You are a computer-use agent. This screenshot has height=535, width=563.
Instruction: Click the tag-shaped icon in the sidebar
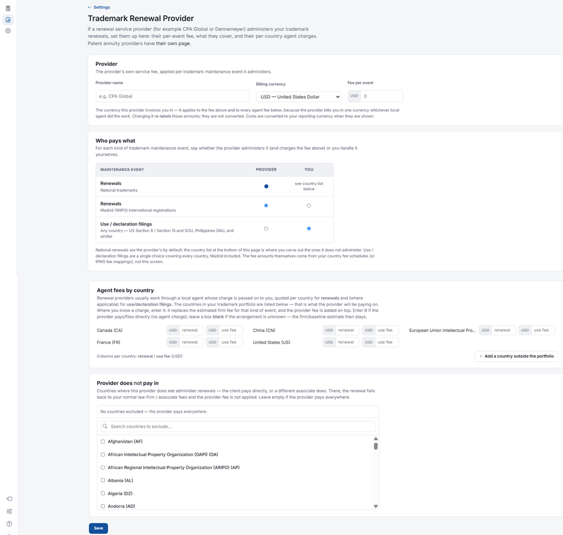pyautogui.click(x=9, y=499)
